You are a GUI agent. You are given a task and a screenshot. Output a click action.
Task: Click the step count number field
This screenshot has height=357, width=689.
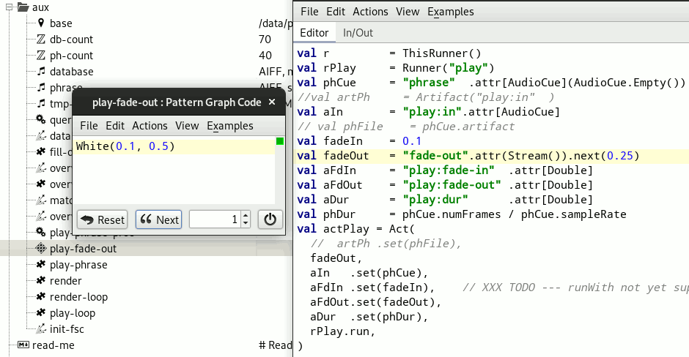(214, 219)
